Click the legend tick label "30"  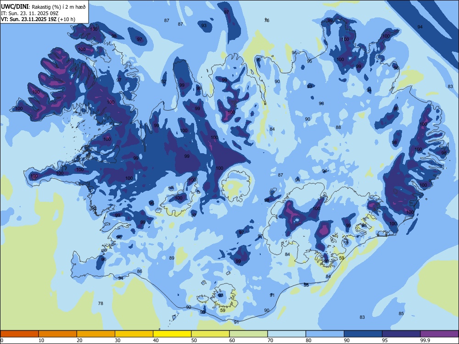(x=118, y=340)
